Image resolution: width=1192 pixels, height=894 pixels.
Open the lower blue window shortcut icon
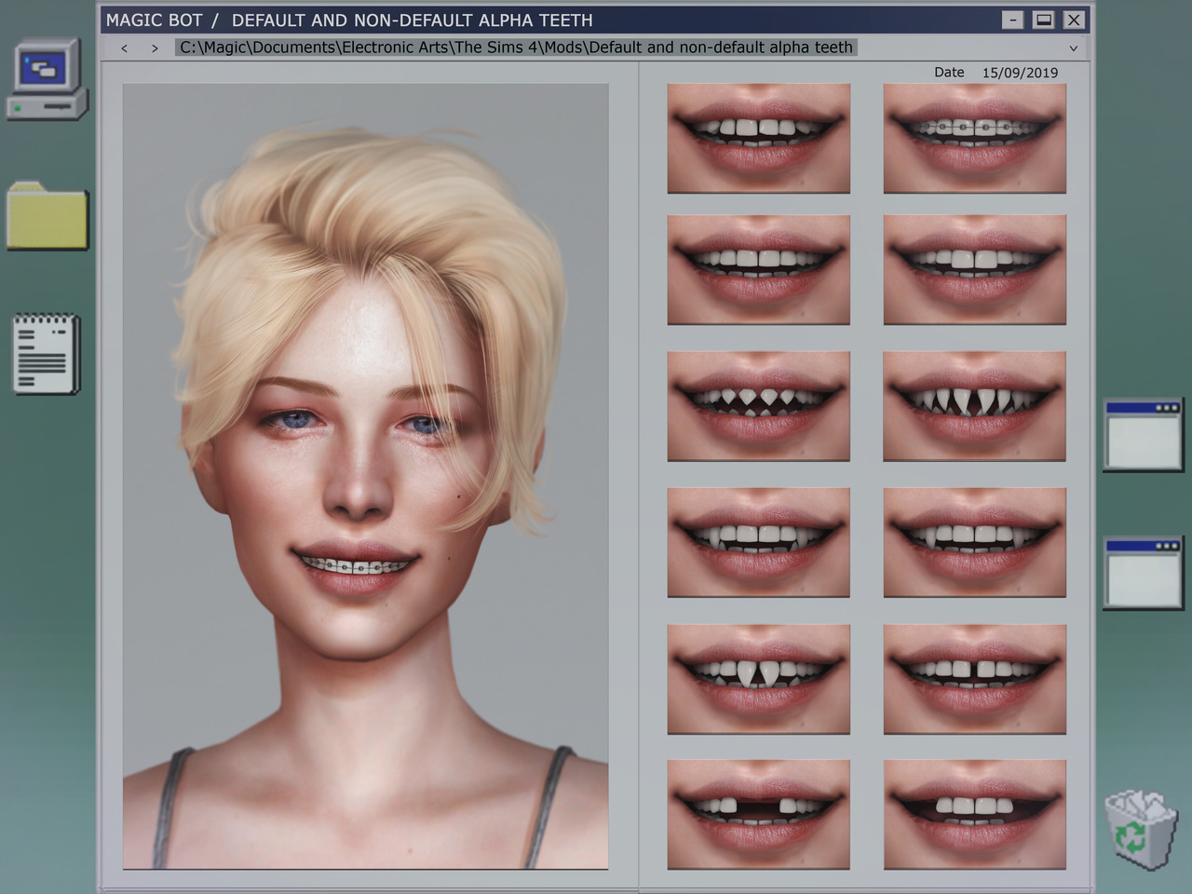[x=1143, y=571]
